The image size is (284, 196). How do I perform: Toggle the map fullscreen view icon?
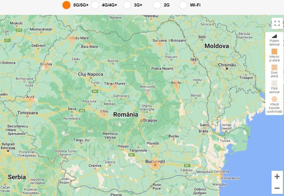click(x=277, y=23)
